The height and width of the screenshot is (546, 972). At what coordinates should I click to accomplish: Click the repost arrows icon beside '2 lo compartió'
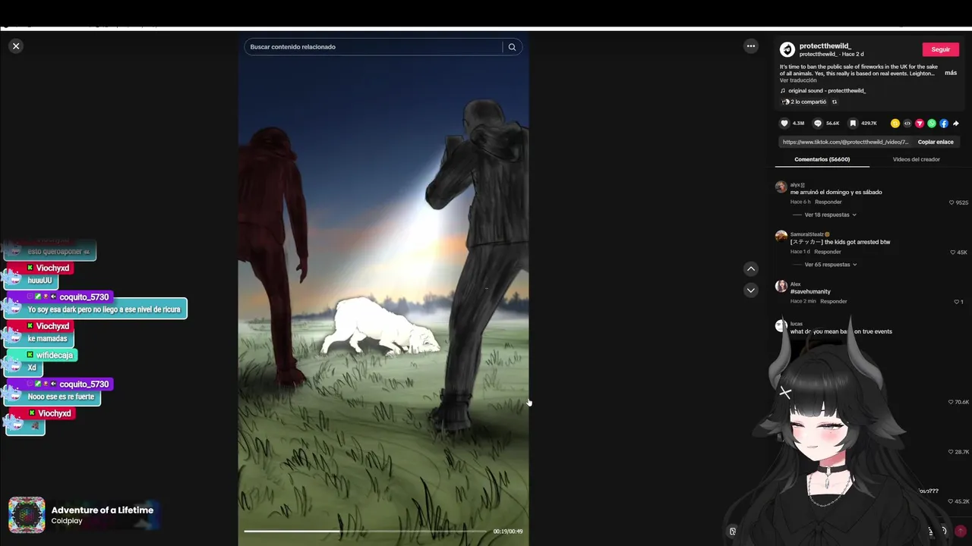click(835, 102)
